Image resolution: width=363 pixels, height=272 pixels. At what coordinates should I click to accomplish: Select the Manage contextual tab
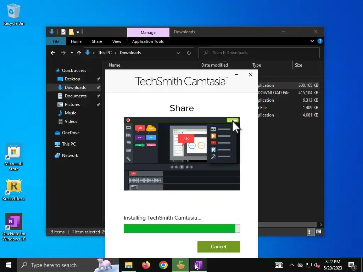(x=148, y=32)
